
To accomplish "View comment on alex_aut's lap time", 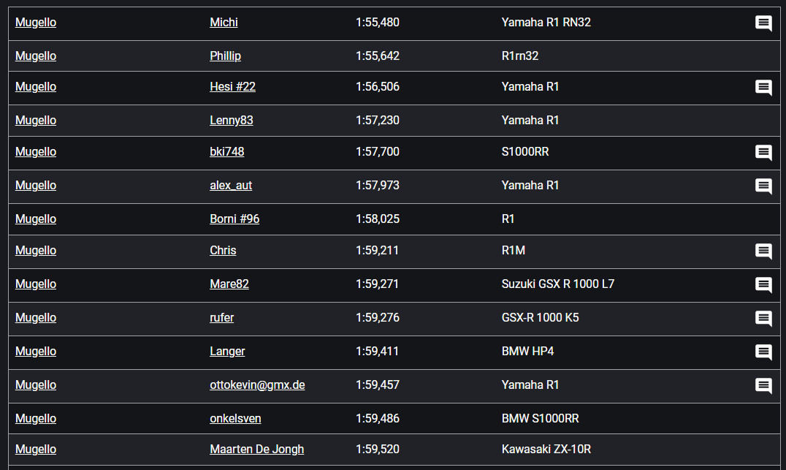I will 763,186.
